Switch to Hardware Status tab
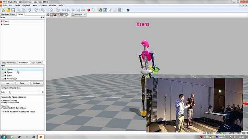 pyautogui.click(x=8, y=14)
